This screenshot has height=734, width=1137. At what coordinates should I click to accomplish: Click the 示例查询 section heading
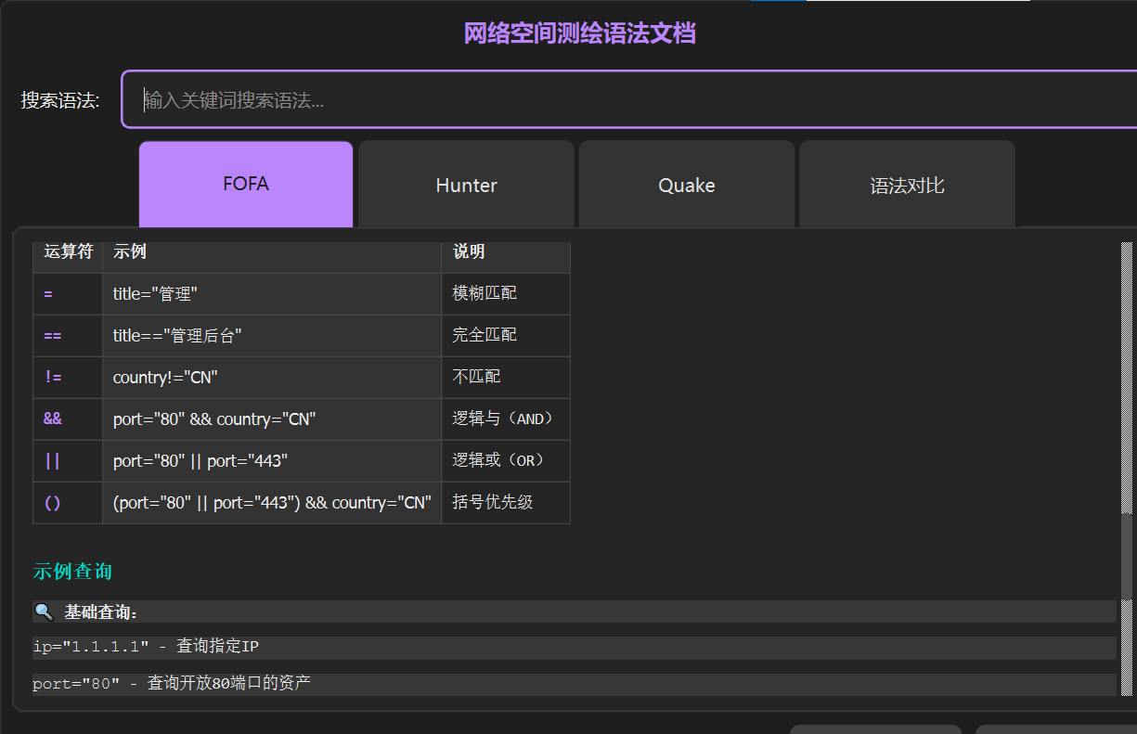click(x=72, y=572)
